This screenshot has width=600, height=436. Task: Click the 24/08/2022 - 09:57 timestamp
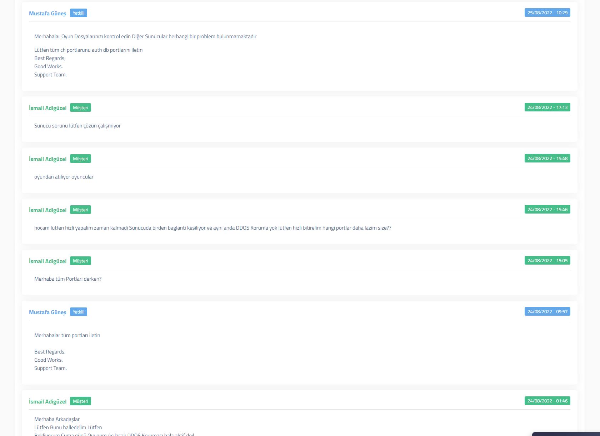click(x=547, y=312)
